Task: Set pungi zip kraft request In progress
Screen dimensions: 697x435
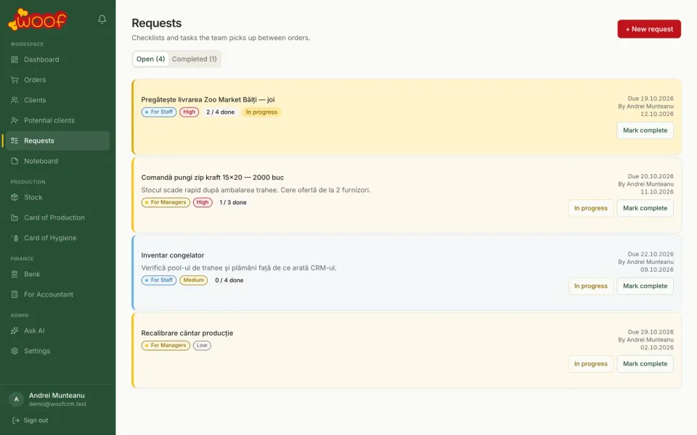Action: [591, 208]
